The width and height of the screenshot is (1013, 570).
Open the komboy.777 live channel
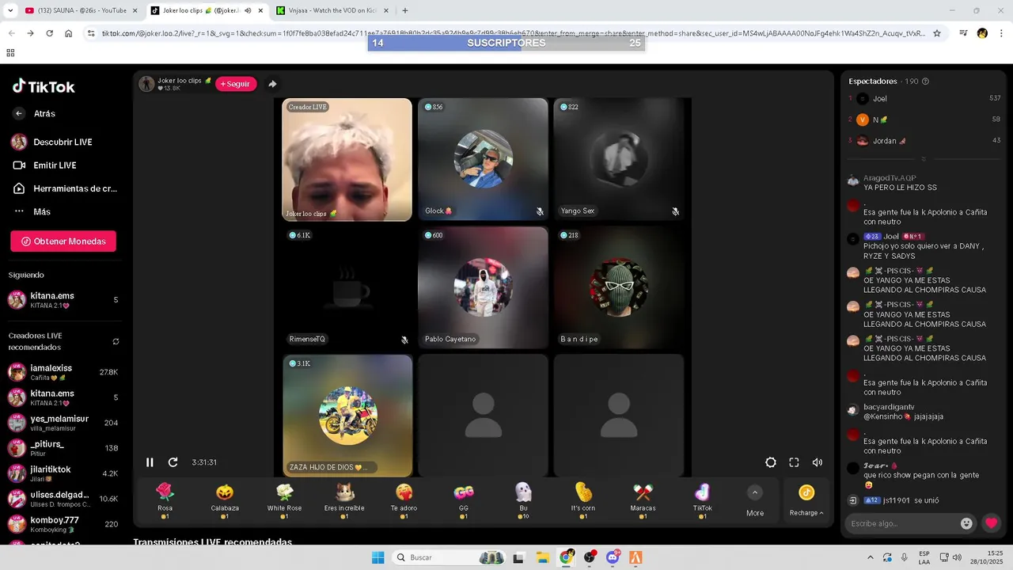[x=63, y=524]
